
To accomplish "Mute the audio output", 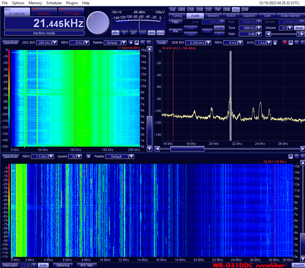I will pyautogui.click(x=299, y=28).
